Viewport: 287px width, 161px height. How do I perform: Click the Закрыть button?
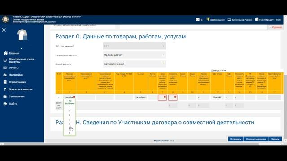click(x=275, y=139)
